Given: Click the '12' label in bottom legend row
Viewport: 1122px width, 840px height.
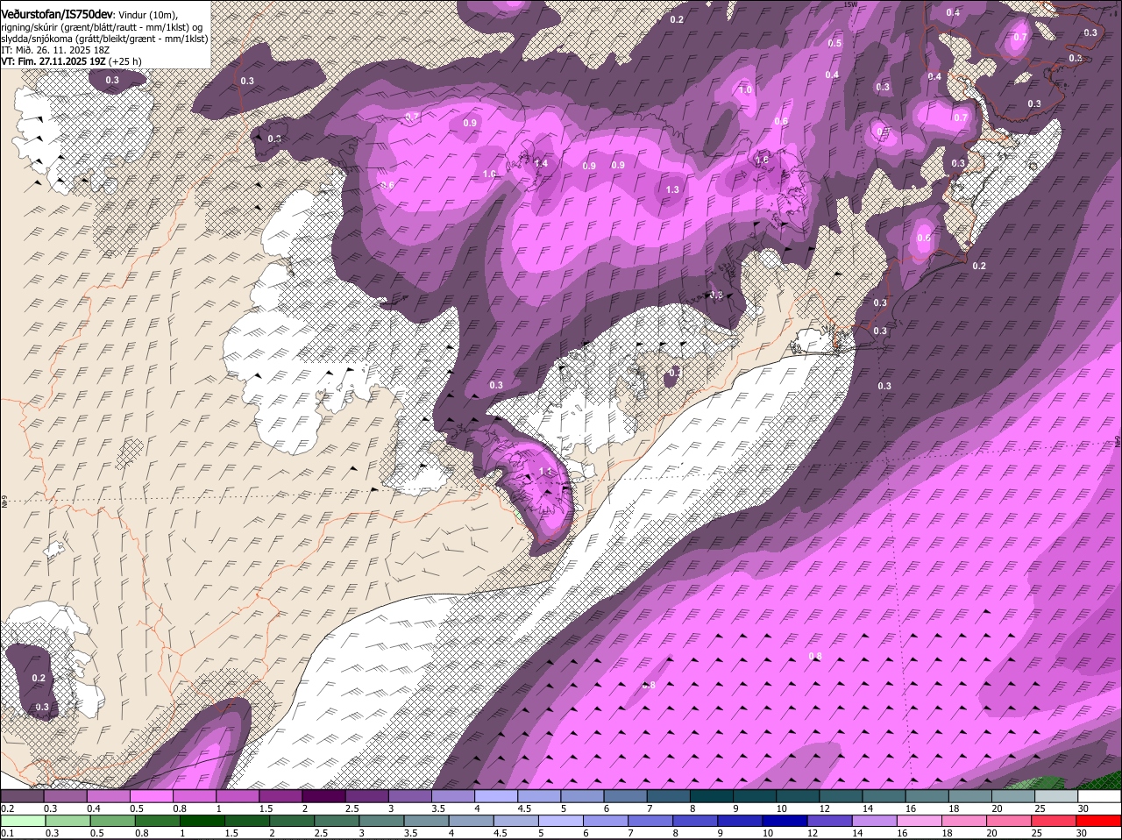Looking at the screenshot, I should (x=812, y=833).
